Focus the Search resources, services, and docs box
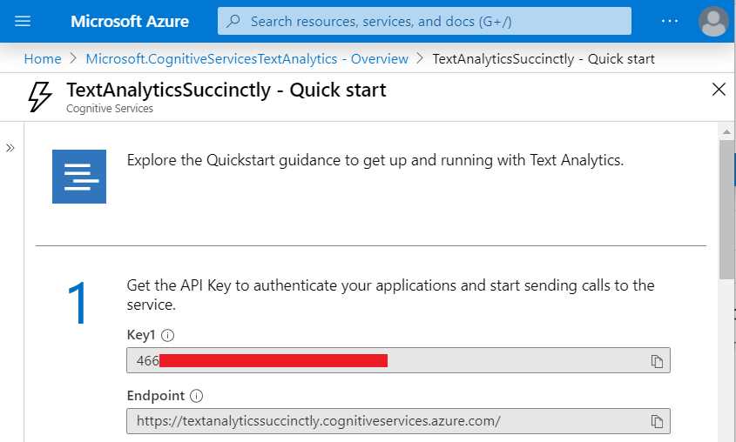Screen dimensions: 736x442 424,21
